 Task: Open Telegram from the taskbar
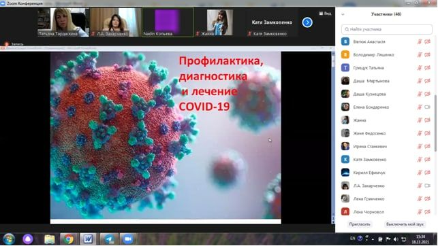tap(108, 239)
